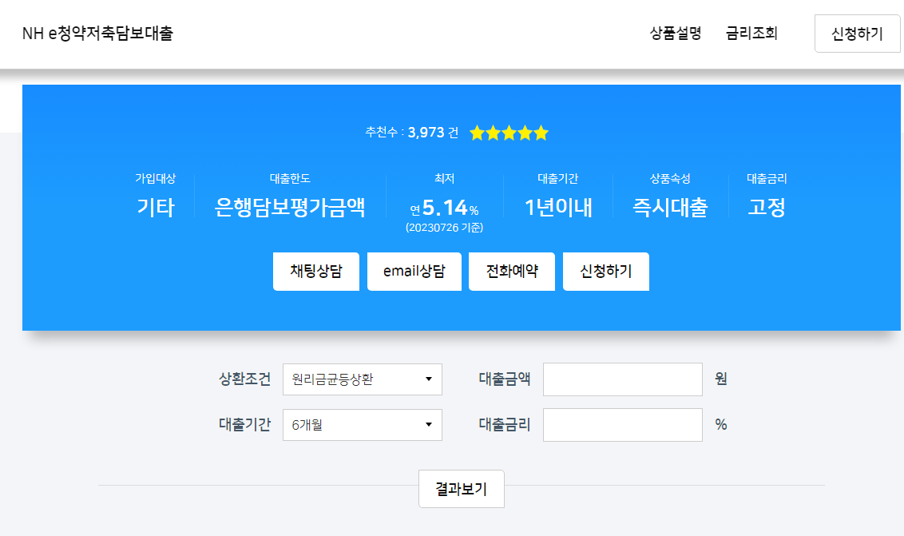Click the 즉시대출 product attribute value
Image resolution: width=904 pixels, height=536 pixels.
[670, 207]
